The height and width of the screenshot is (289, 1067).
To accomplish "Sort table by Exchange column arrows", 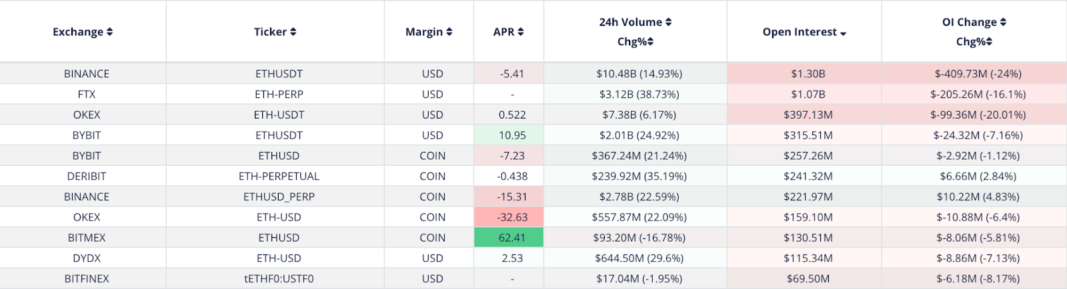I will [109, 32].
